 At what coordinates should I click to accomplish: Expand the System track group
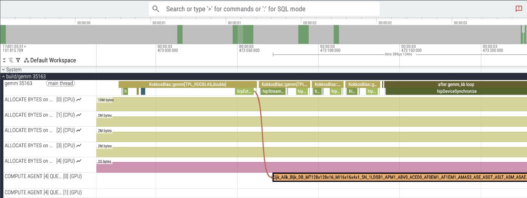3,70
